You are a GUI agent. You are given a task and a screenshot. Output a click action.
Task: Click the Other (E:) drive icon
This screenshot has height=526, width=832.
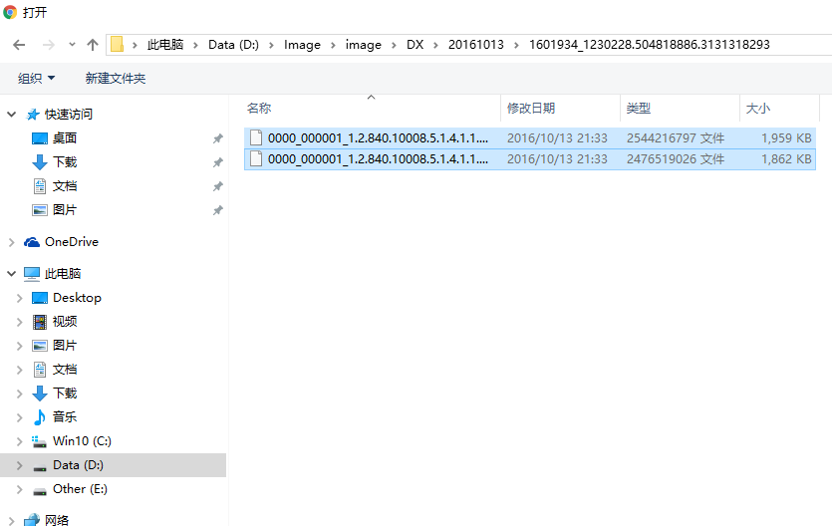(40, 489)
